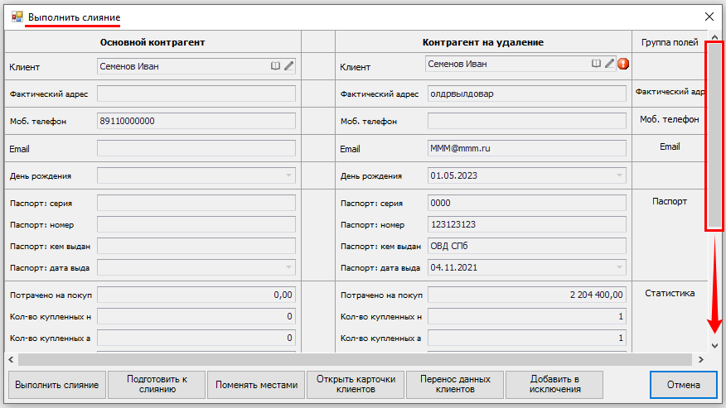Image resolution: width=726 pixels, height=408 pixels.
Task: Open client lookup book icon for main contractor
Action: [x=276, y=66]
